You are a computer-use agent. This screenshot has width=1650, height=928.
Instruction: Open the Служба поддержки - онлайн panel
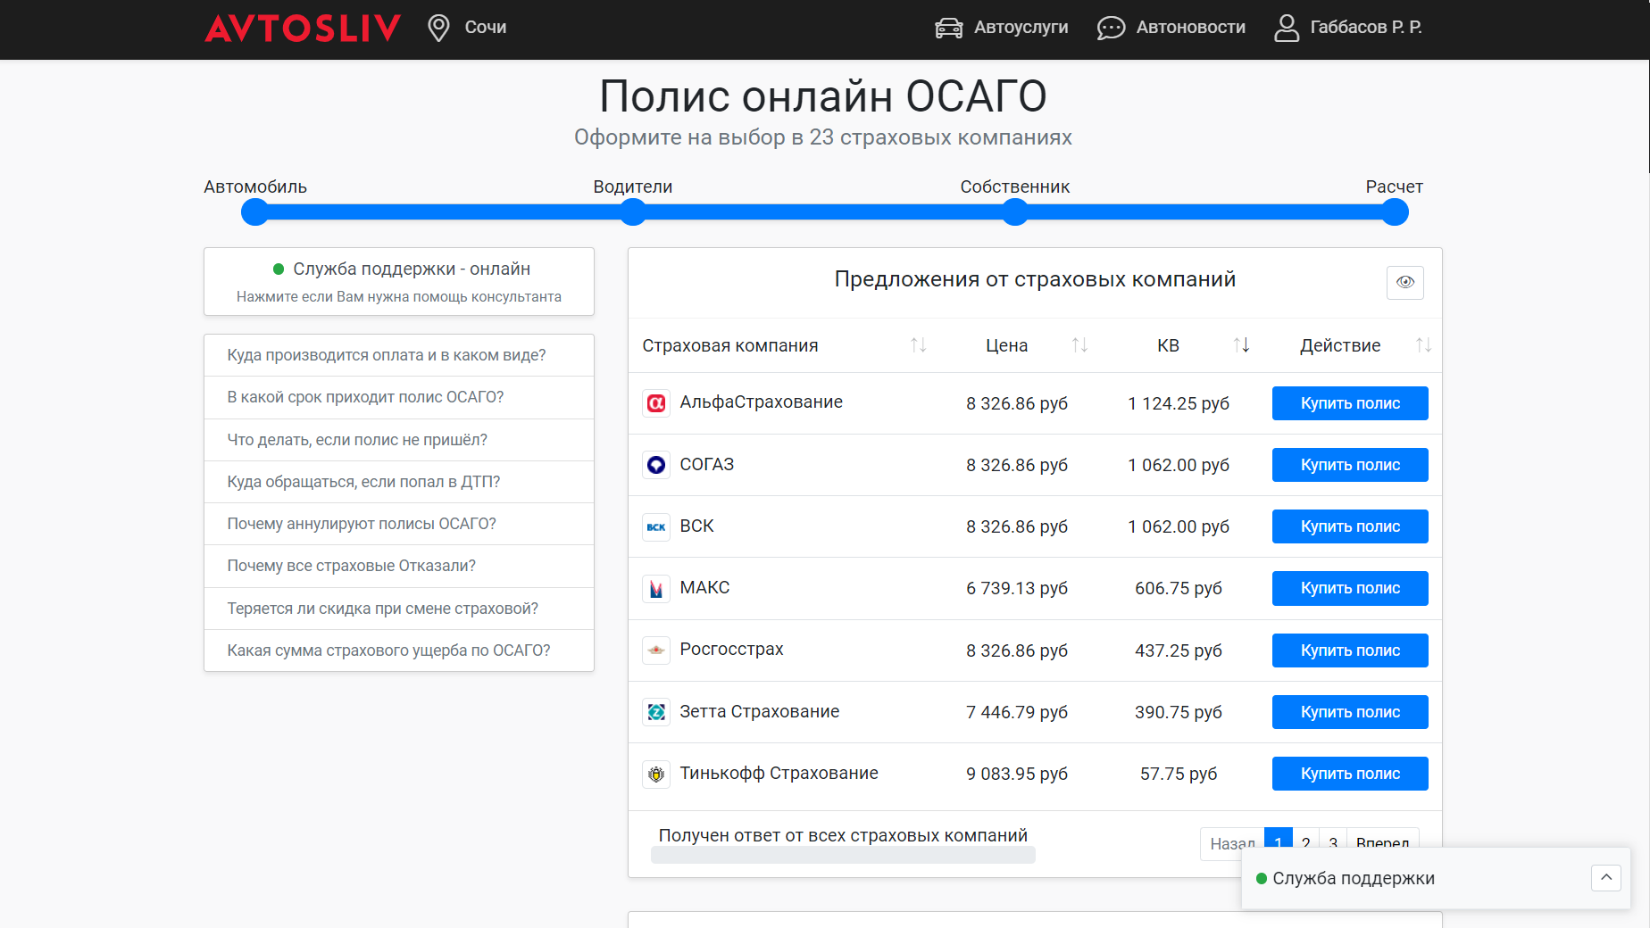[x=399, y=281]
